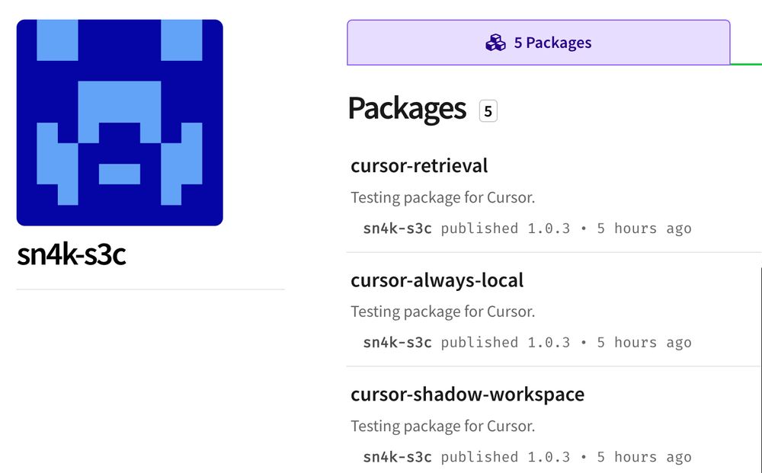Click the package count badge beside Packages
762x473 pixels.
pyautogui.click(x=488, y=111)
